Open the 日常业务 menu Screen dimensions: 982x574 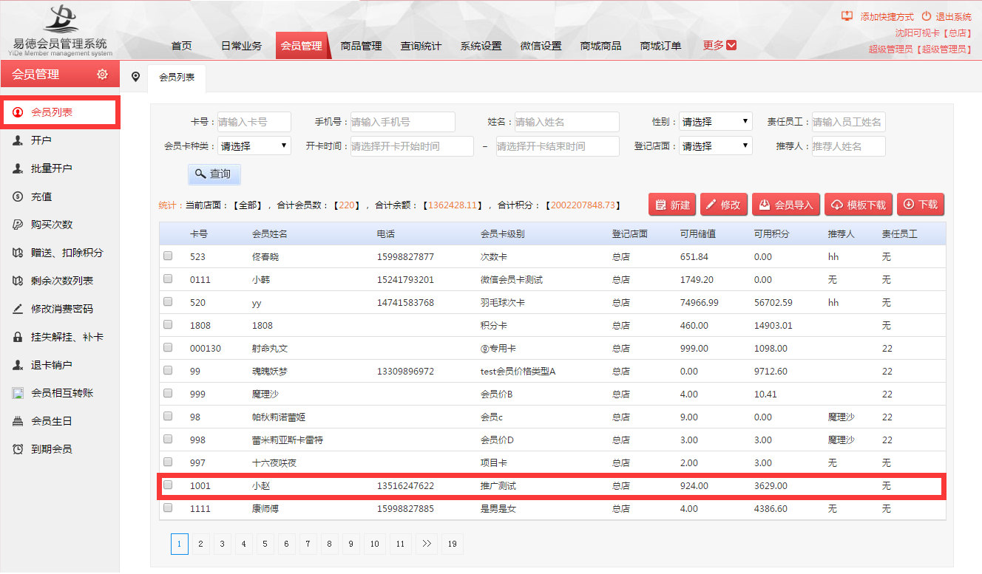(241, 46)
